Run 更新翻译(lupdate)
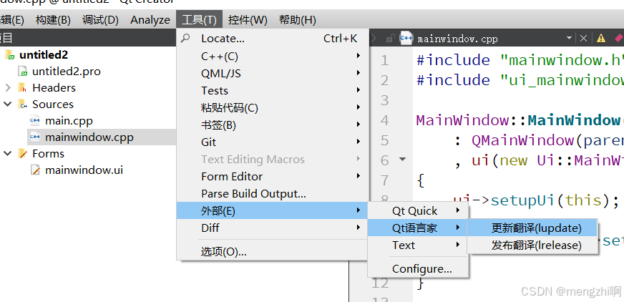Screen dimensions: 624x302 (x=532, y=228)
